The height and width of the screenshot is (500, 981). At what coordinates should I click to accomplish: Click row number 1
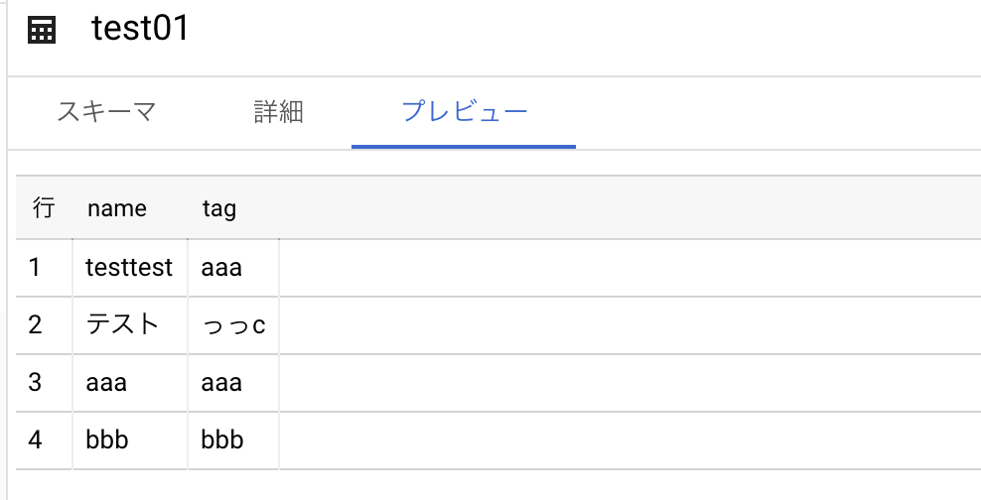[x=35, y=267]
